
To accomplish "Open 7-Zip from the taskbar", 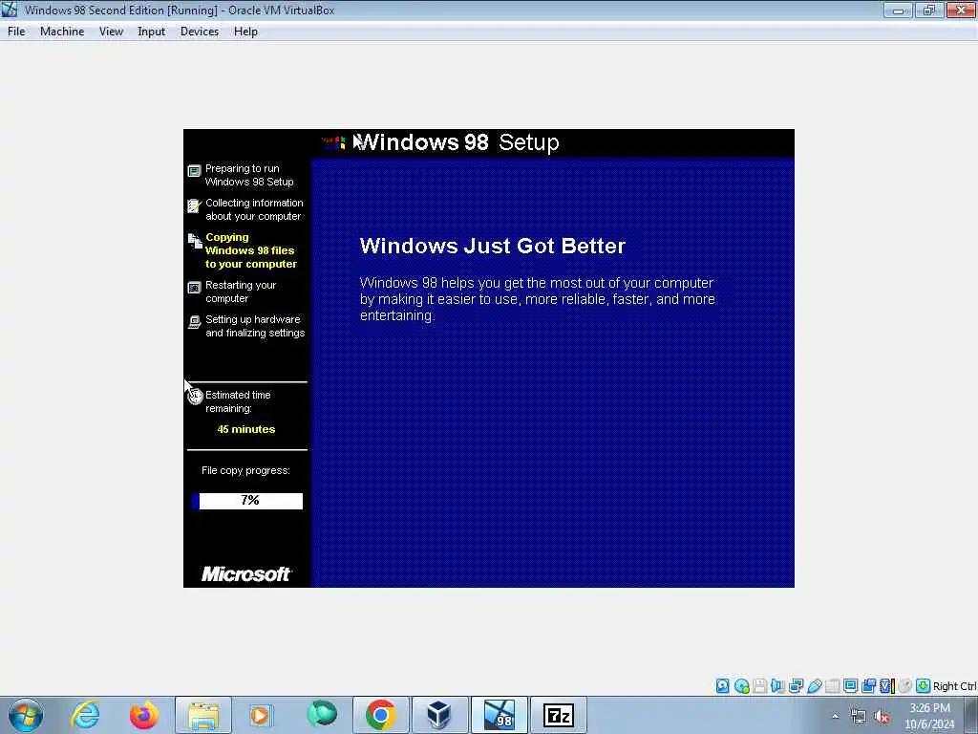I will point(558,715).
